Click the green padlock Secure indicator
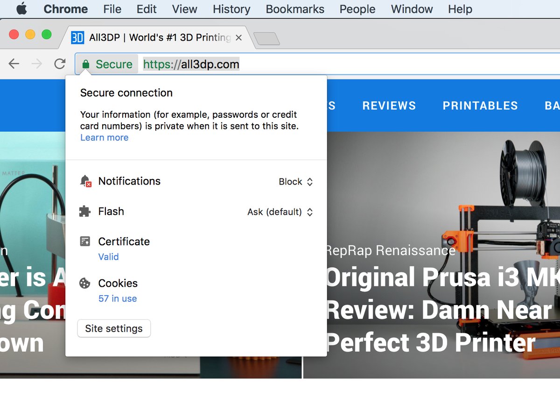The width and height of the screenshot is (560, 399). (107, 64)
